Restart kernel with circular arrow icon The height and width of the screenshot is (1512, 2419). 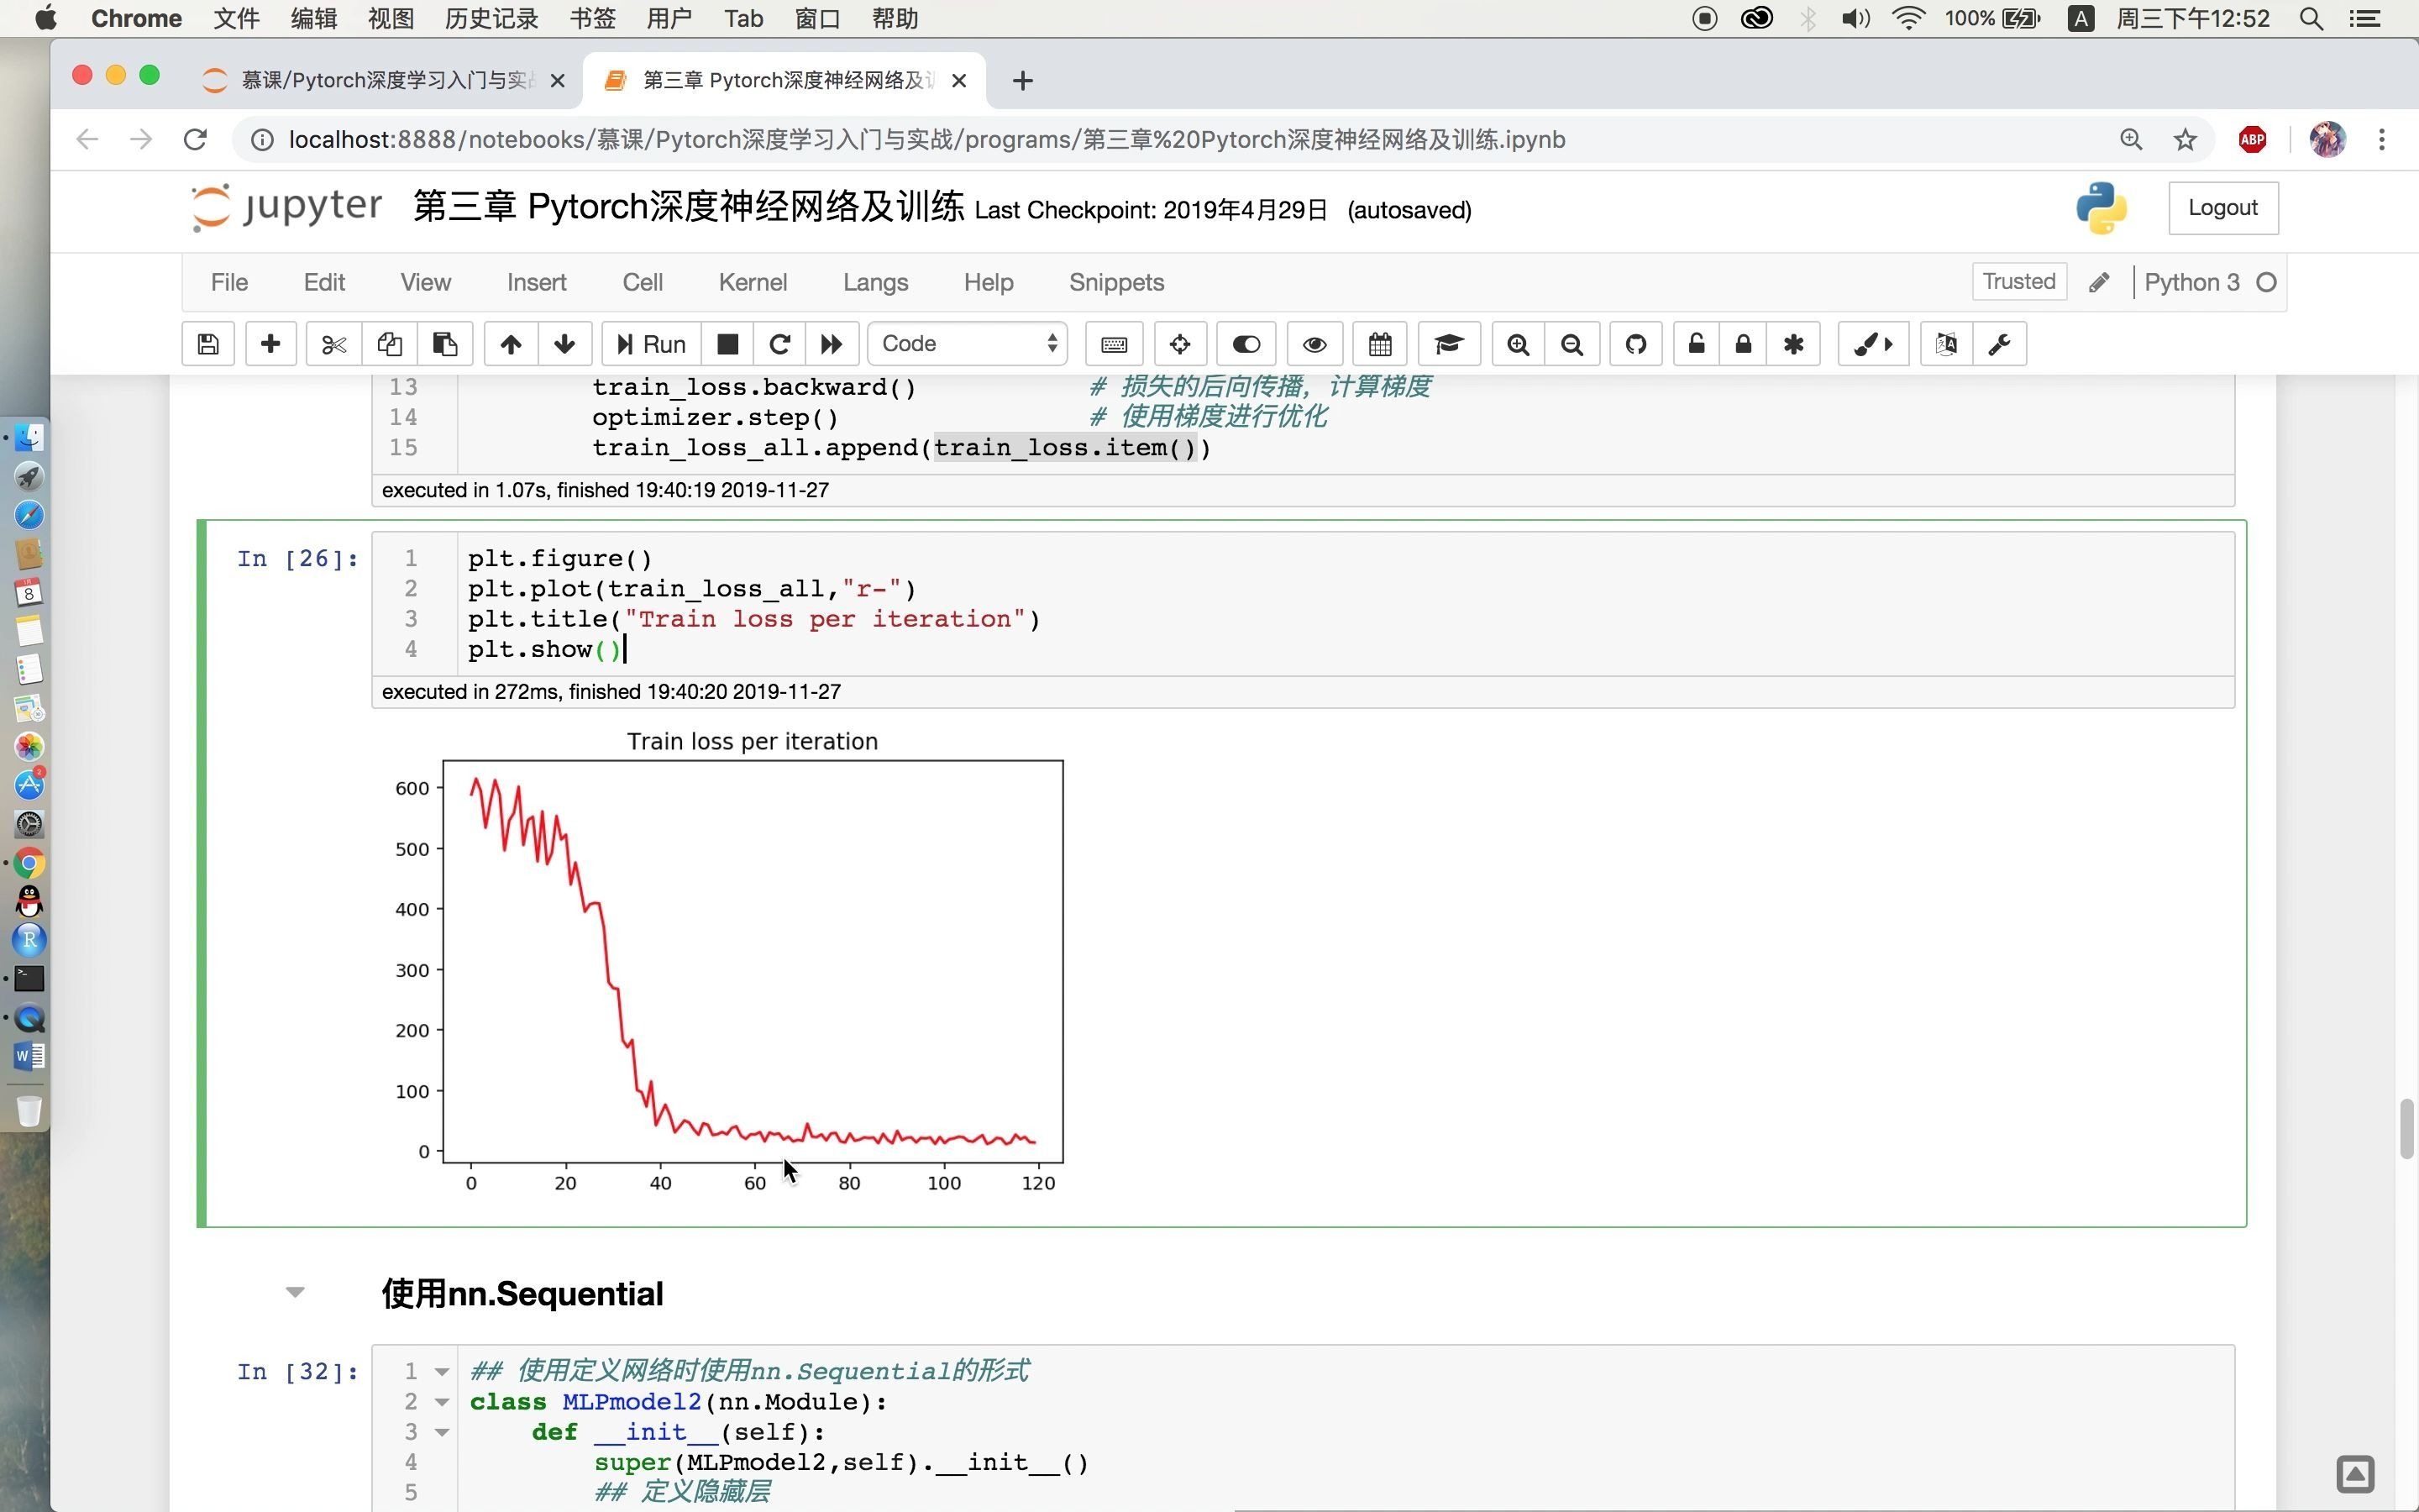click(x=779, y=344)
